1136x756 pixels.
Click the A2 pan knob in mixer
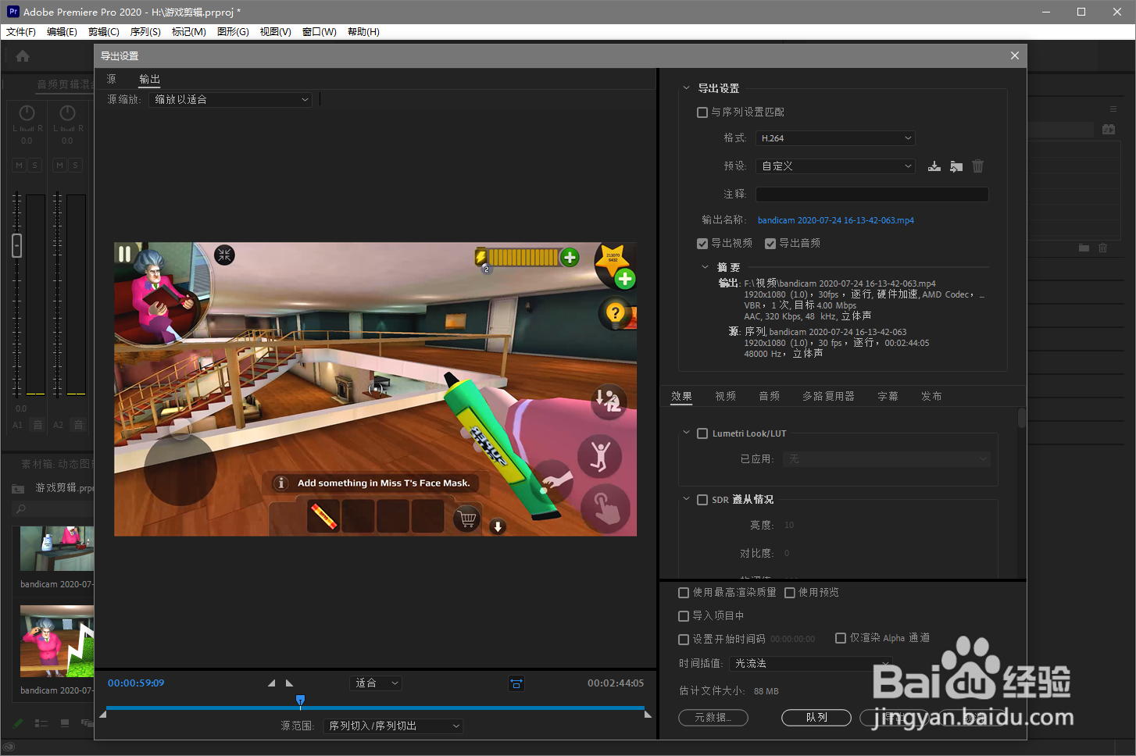(x=67, y=113)
